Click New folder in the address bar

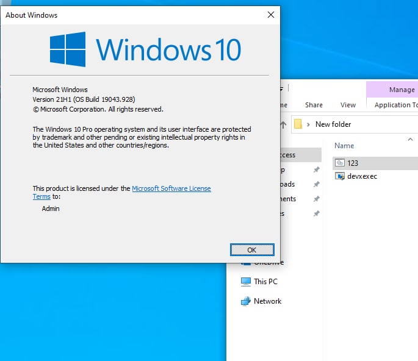[x=333, y=124]
